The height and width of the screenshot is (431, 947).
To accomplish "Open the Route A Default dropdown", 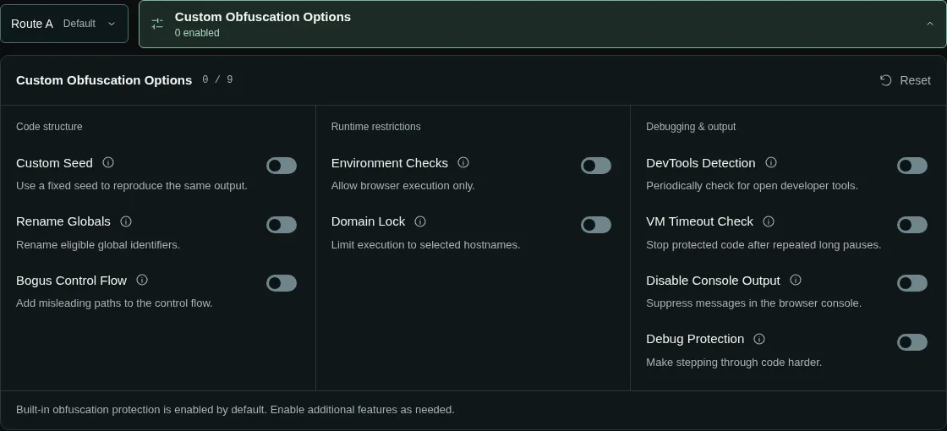I will coord(64,24).
